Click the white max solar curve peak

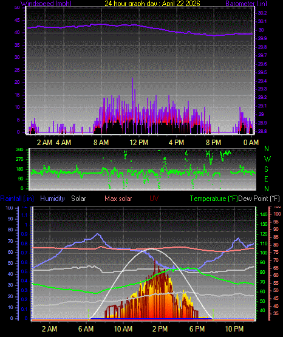point(151,249)
